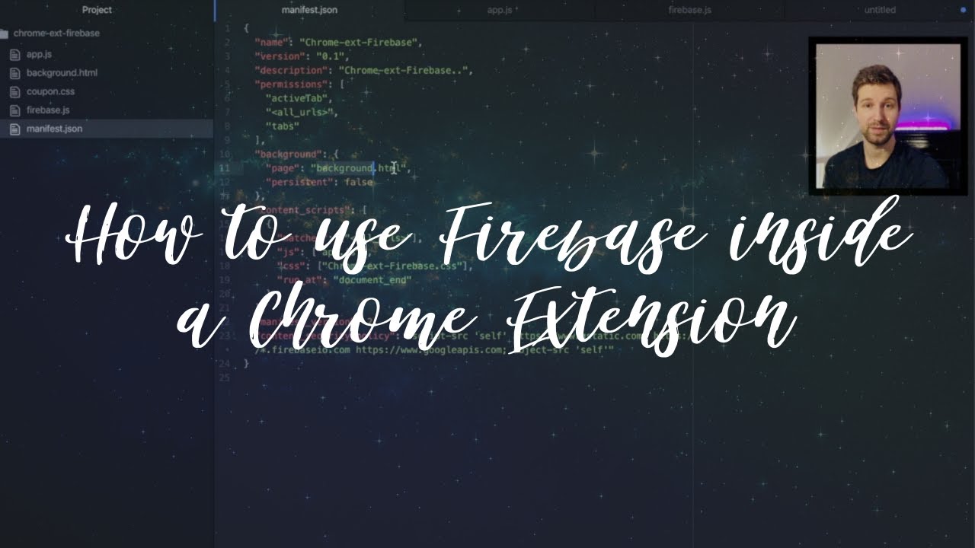Image resolution: width=975 pixels, height=548 pixels.
Task: Open coupon.css in the project tree
Action: tap(50, 91)
